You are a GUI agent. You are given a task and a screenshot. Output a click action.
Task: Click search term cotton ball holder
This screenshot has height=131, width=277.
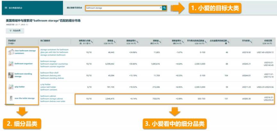pos(48,87)
